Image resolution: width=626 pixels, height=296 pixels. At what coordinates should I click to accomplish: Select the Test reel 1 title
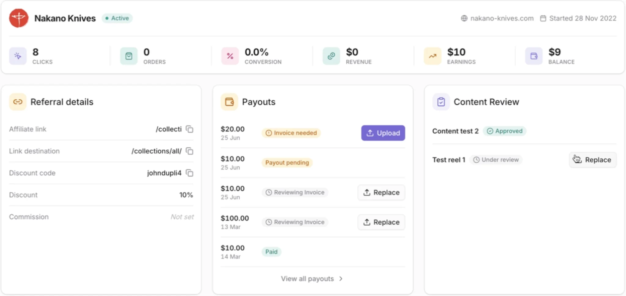(449, 160)
